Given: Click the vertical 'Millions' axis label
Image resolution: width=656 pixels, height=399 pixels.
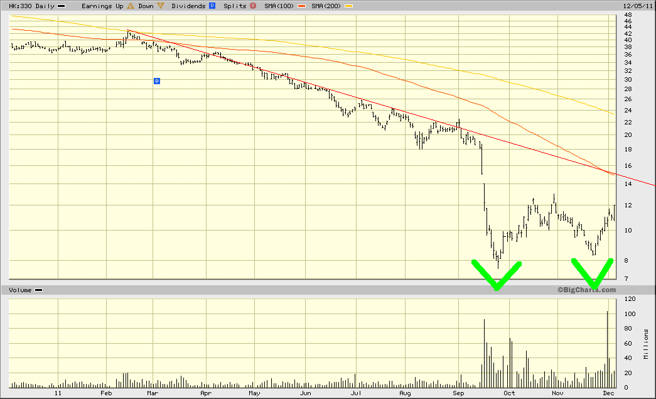Looking at the screenshot, I should 647,344.
